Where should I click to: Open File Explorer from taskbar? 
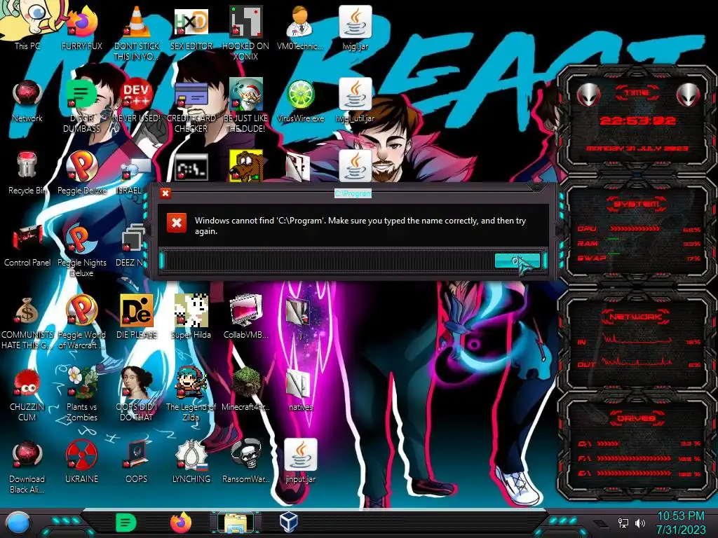pyautogui.click(x=236, y=523)
